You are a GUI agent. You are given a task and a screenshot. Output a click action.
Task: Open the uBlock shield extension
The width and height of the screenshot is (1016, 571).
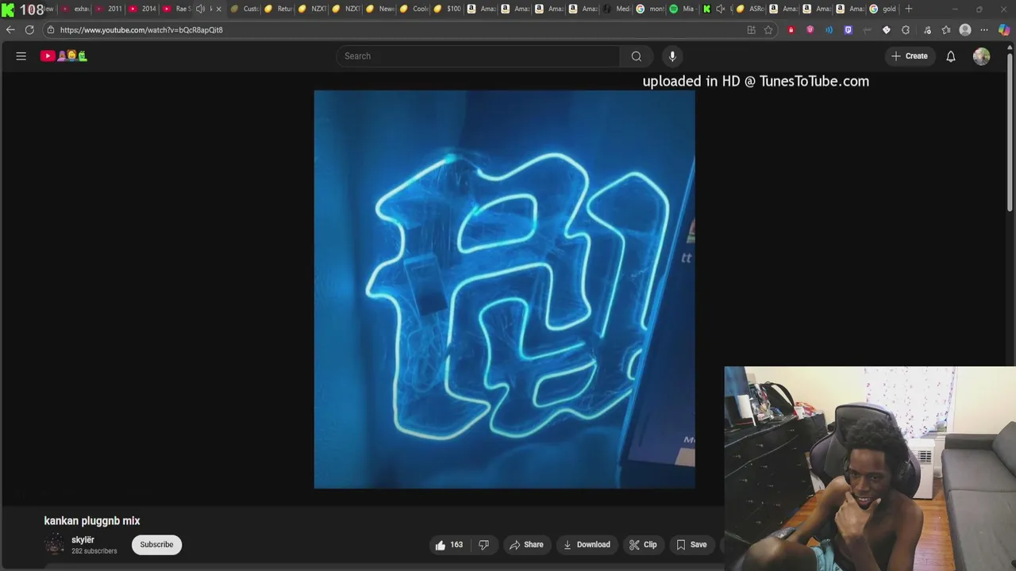[x=810, y=30]
